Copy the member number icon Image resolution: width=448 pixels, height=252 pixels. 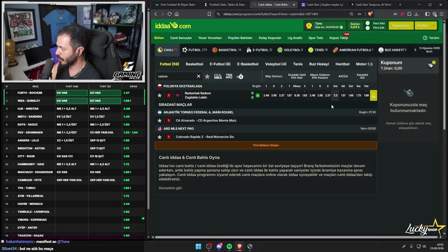(341, 27)
